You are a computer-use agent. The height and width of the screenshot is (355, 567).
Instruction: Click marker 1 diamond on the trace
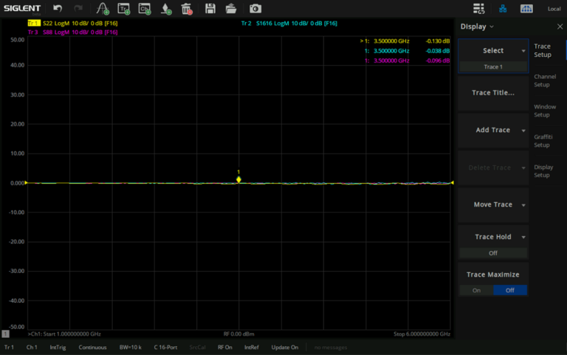coord(238,179)
